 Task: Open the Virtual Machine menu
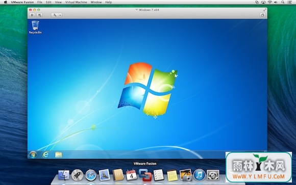[x=76, y=2]
